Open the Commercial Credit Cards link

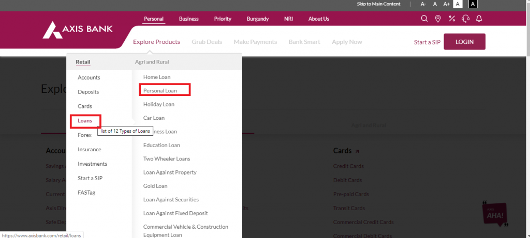point(363,222)
